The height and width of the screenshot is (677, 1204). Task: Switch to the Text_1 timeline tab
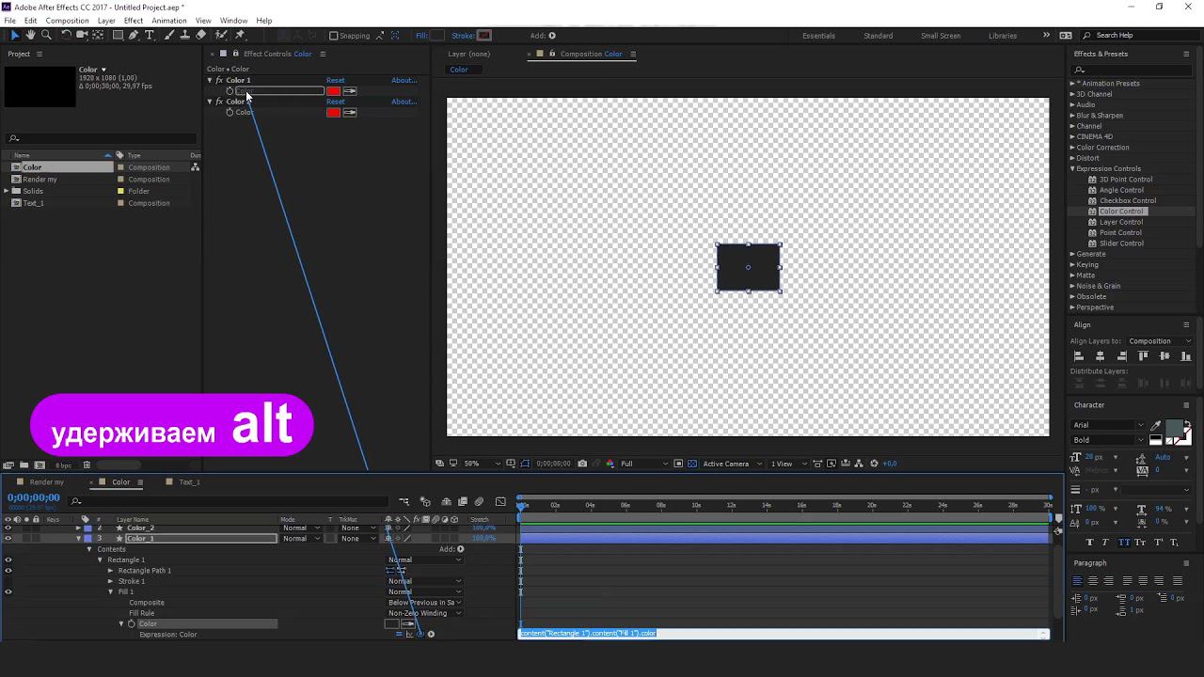tap(189, 482)
